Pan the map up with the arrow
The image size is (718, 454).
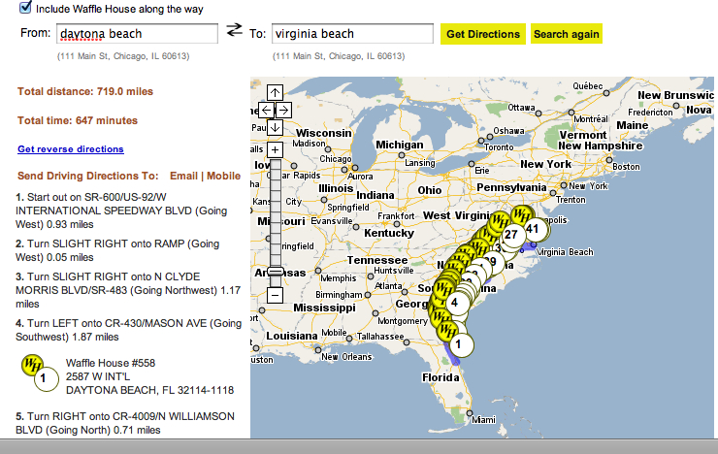[x=275, y=93]
